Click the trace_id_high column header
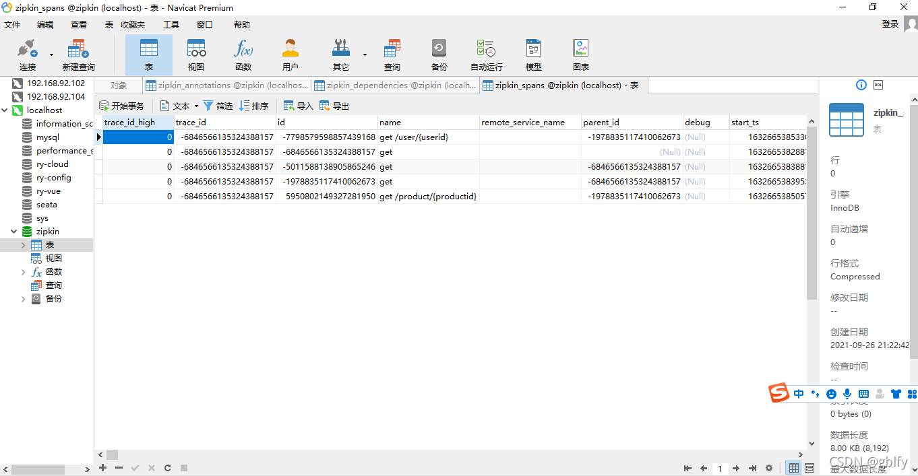Screen dimensions: 918x476 pos(138,123)
